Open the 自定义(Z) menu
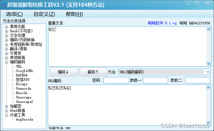214x131 pixels. click(x=44, y=14)
